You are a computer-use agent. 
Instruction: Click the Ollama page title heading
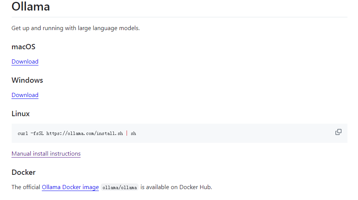pos(31,6)
